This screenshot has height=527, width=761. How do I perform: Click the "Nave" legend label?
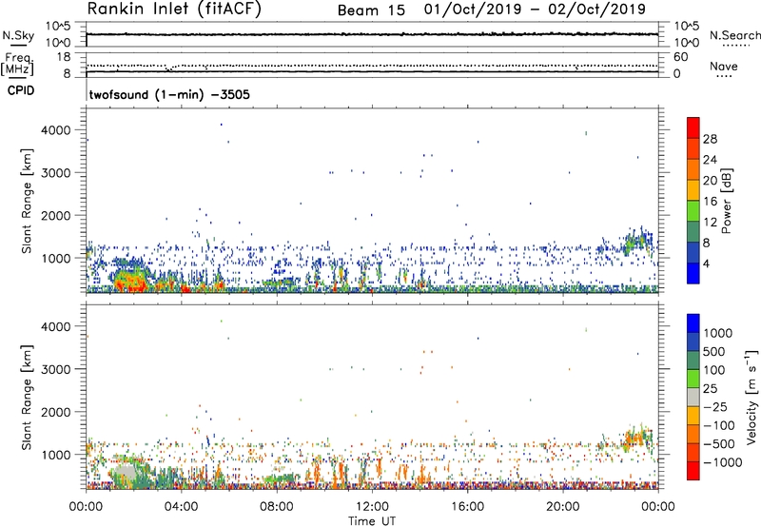[x=724, y=67]
